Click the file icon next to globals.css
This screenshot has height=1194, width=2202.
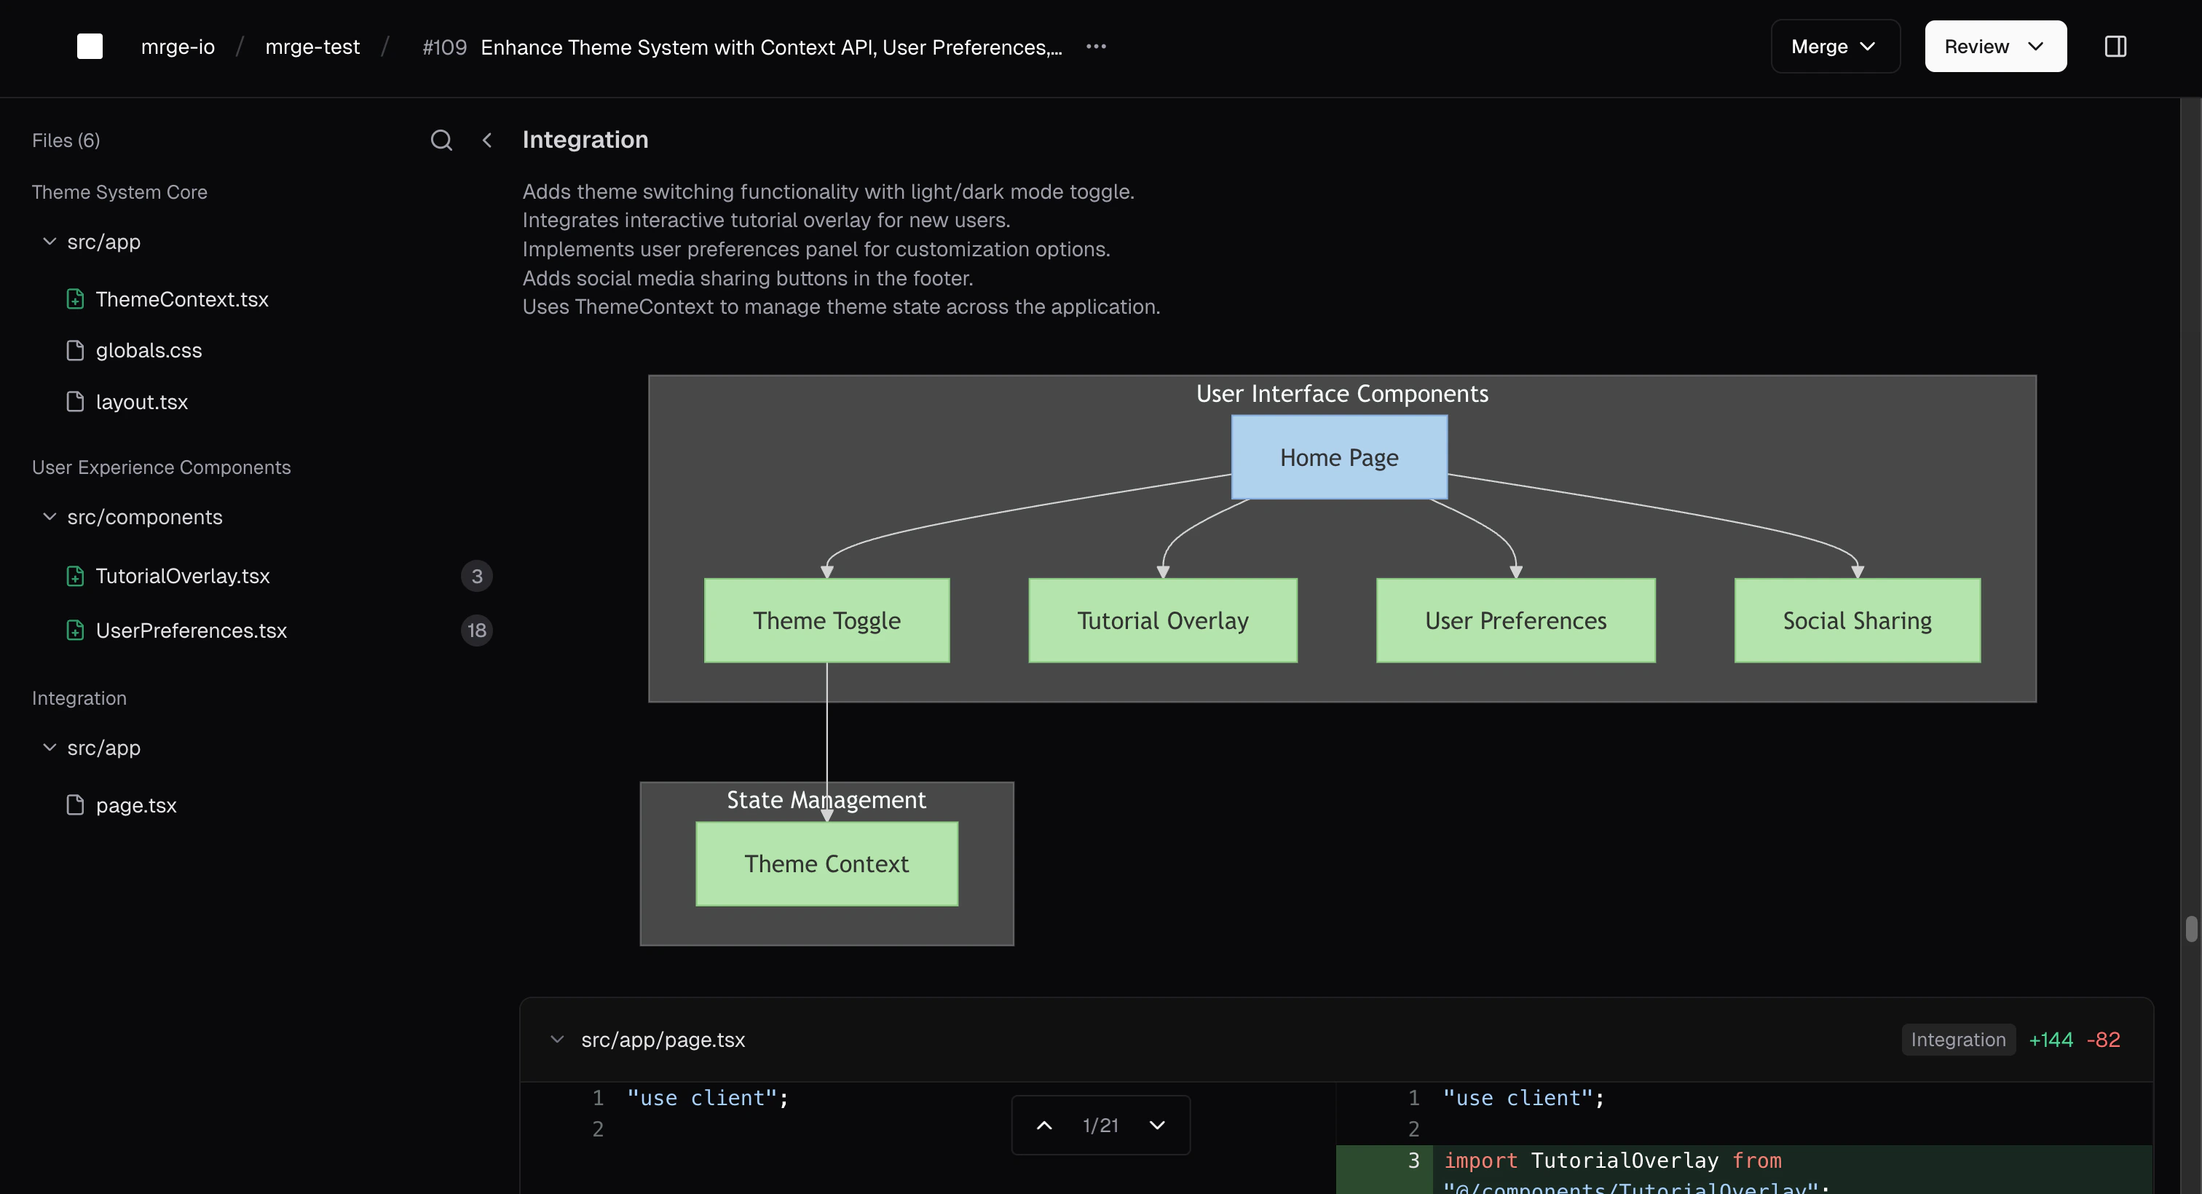(75, 350)
